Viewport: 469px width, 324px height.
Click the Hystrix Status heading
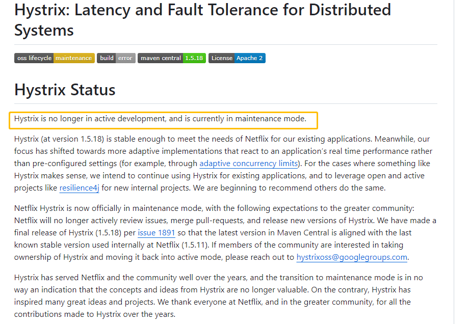[x=65, y=90]
